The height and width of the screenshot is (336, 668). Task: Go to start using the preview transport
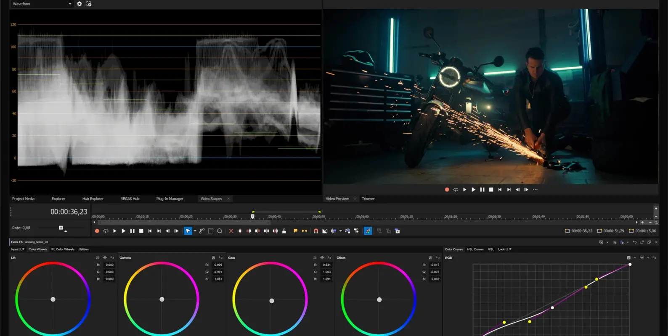(x=500, y=189)
